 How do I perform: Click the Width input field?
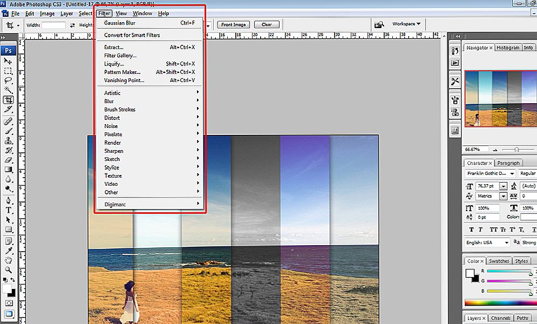click(53, 25)
